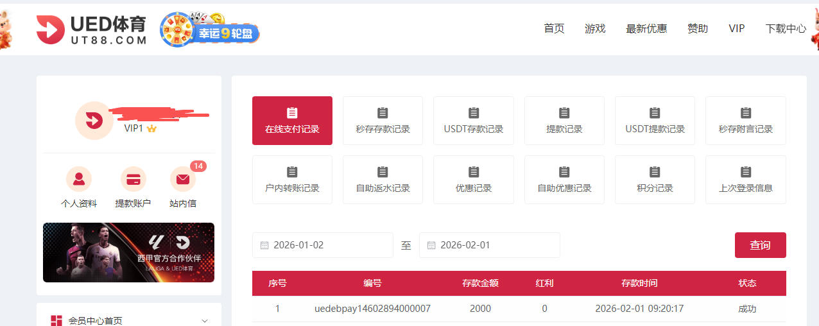Click the 查询 search button

[760, 245]
